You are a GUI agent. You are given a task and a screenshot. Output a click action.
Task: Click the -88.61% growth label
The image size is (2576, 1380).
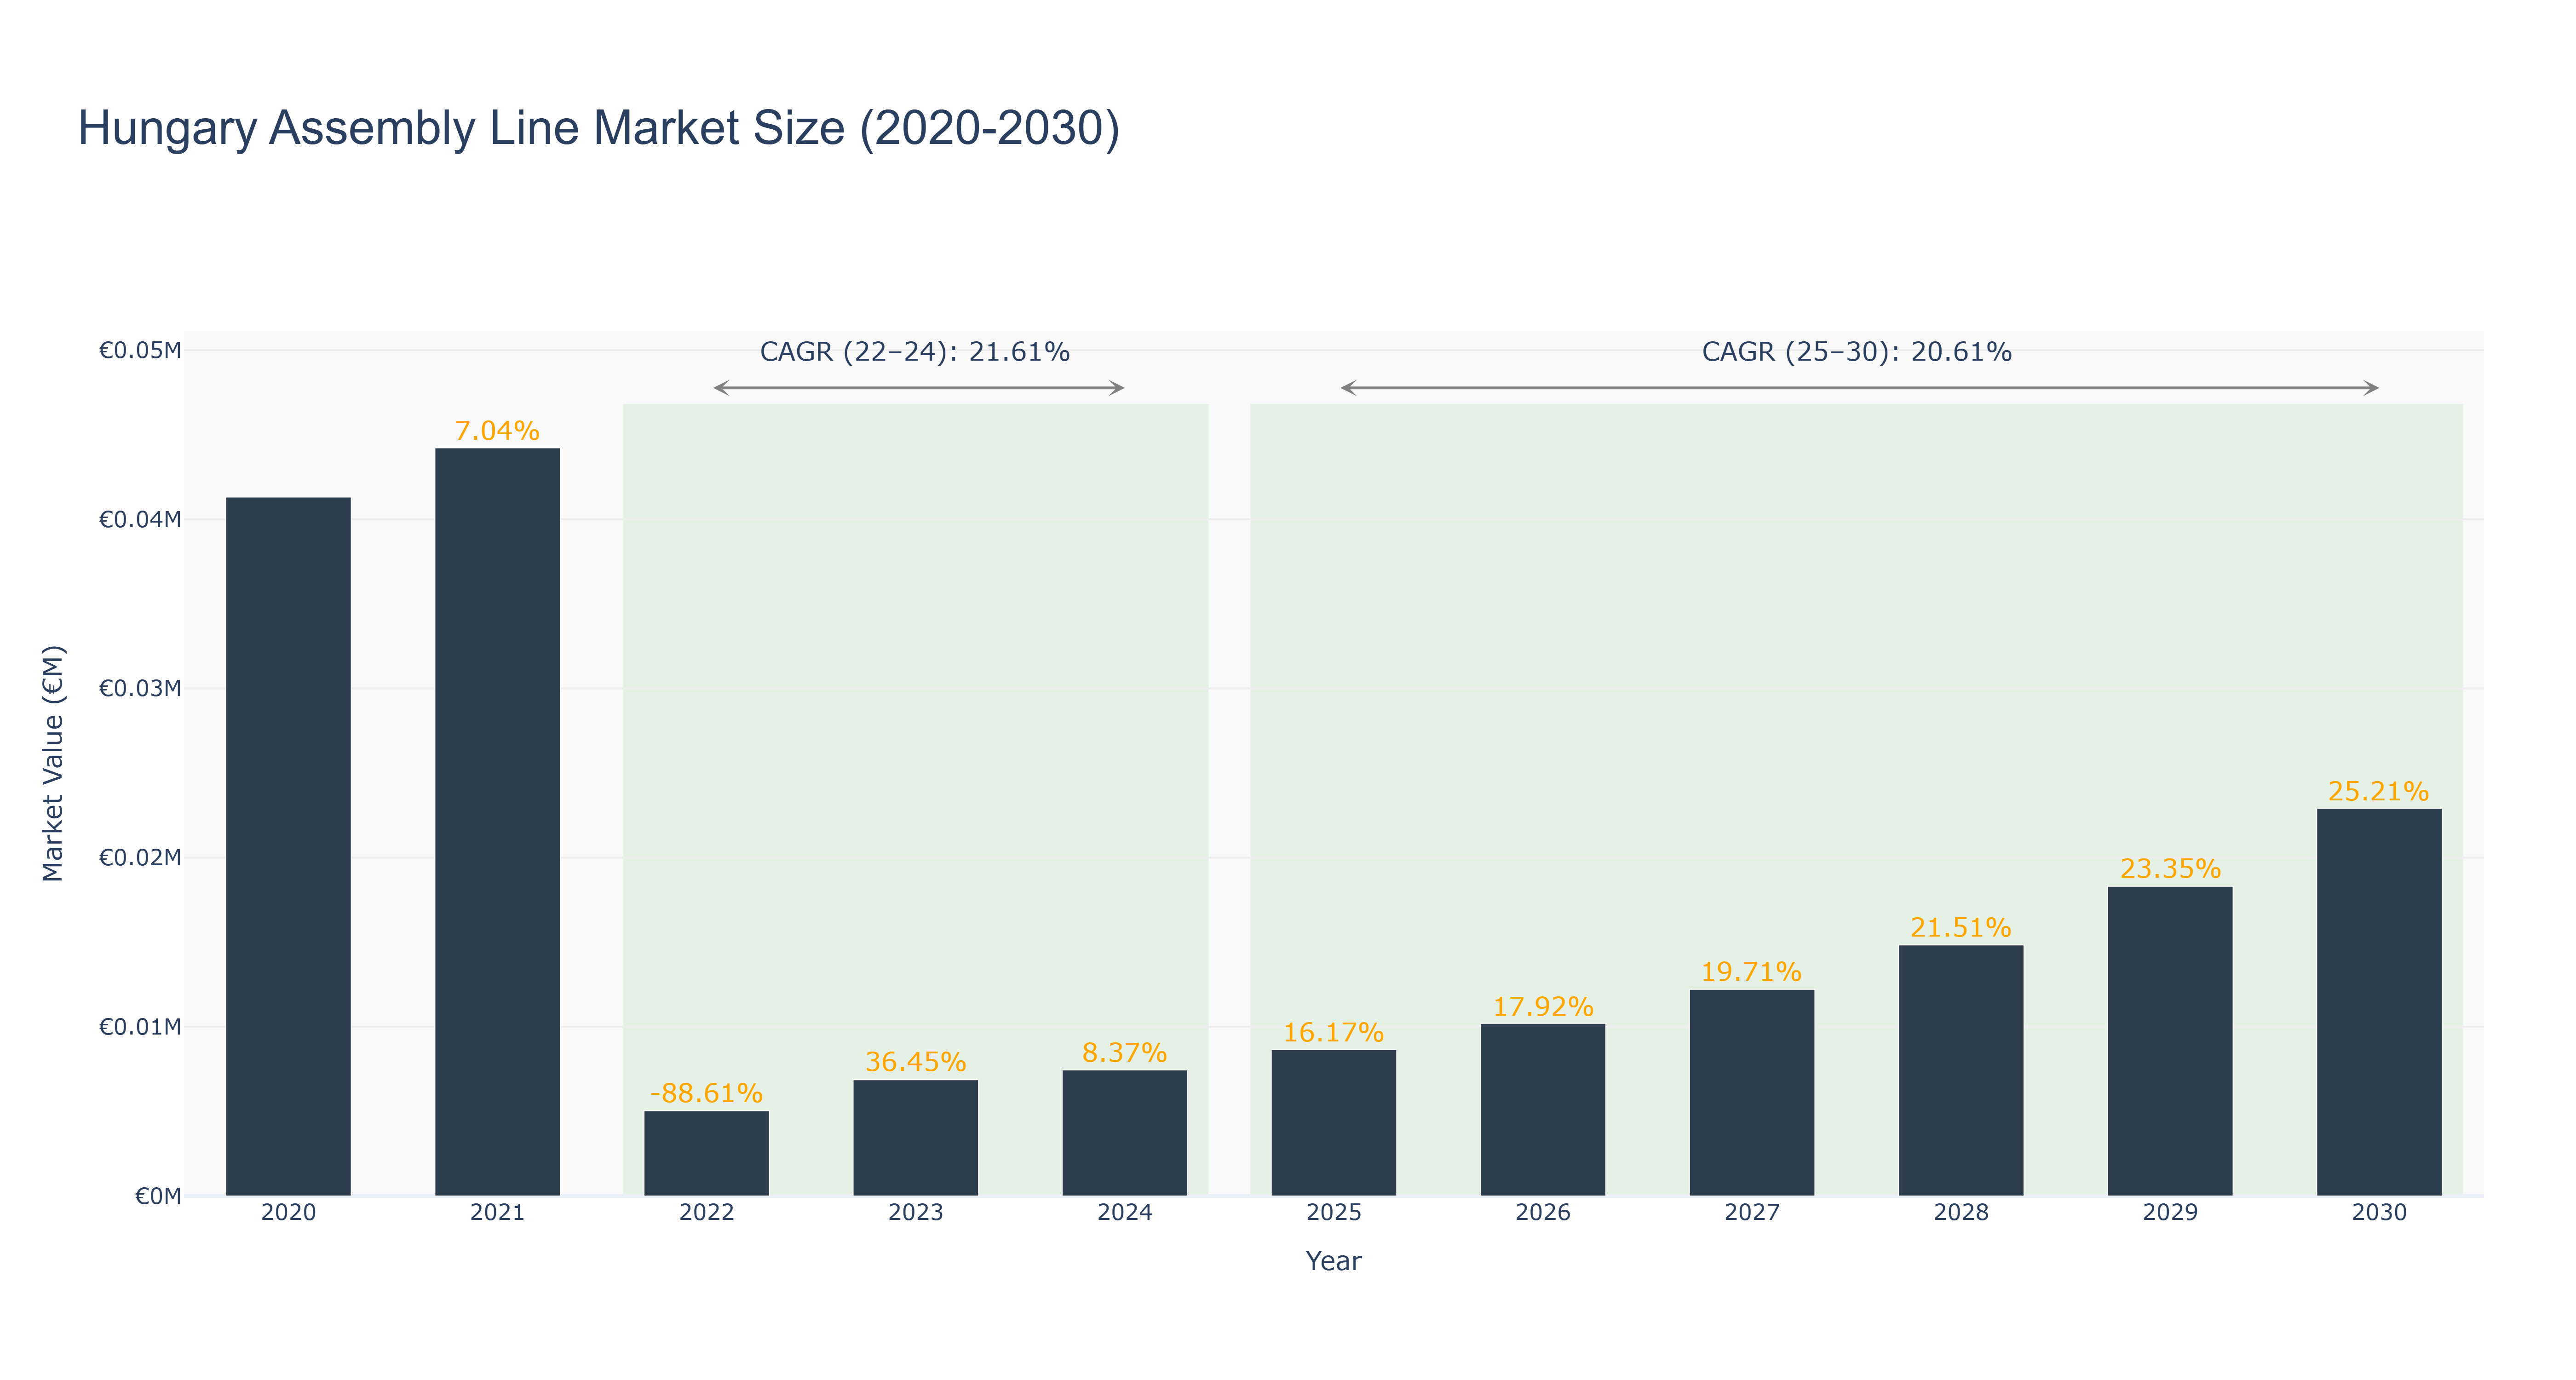click(x=706, y=1093)
